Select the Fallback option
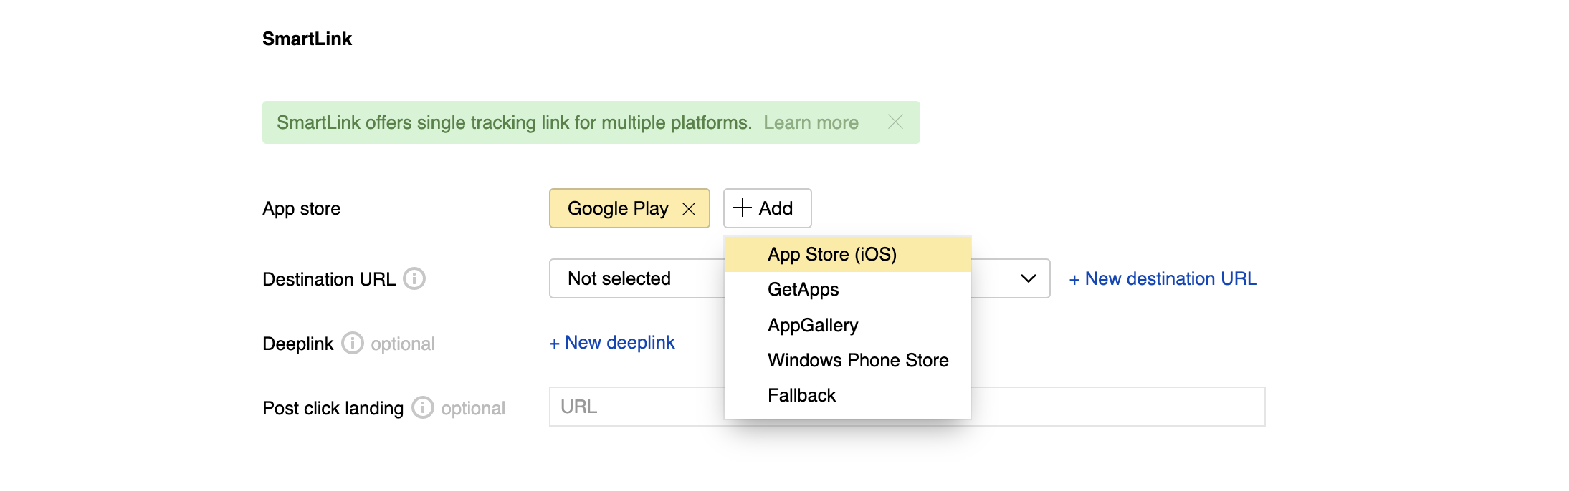Image resolution: width=1569 pixels, height=491 pixels. pyautogui.click(x=801, y=396)
